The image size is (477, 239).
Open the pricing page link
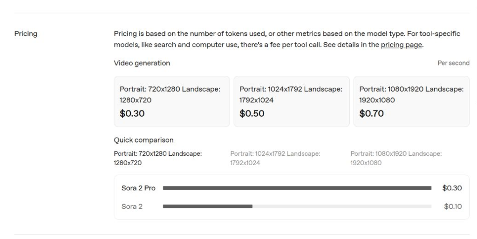click(401, 45)
